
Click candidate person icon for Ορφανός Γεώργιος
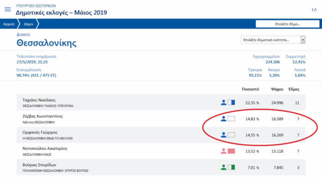point(223,135)
